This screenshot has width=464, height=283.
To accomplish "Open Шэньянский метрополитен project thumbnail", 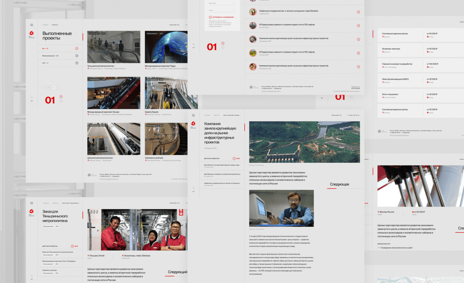I will point(114,139).
